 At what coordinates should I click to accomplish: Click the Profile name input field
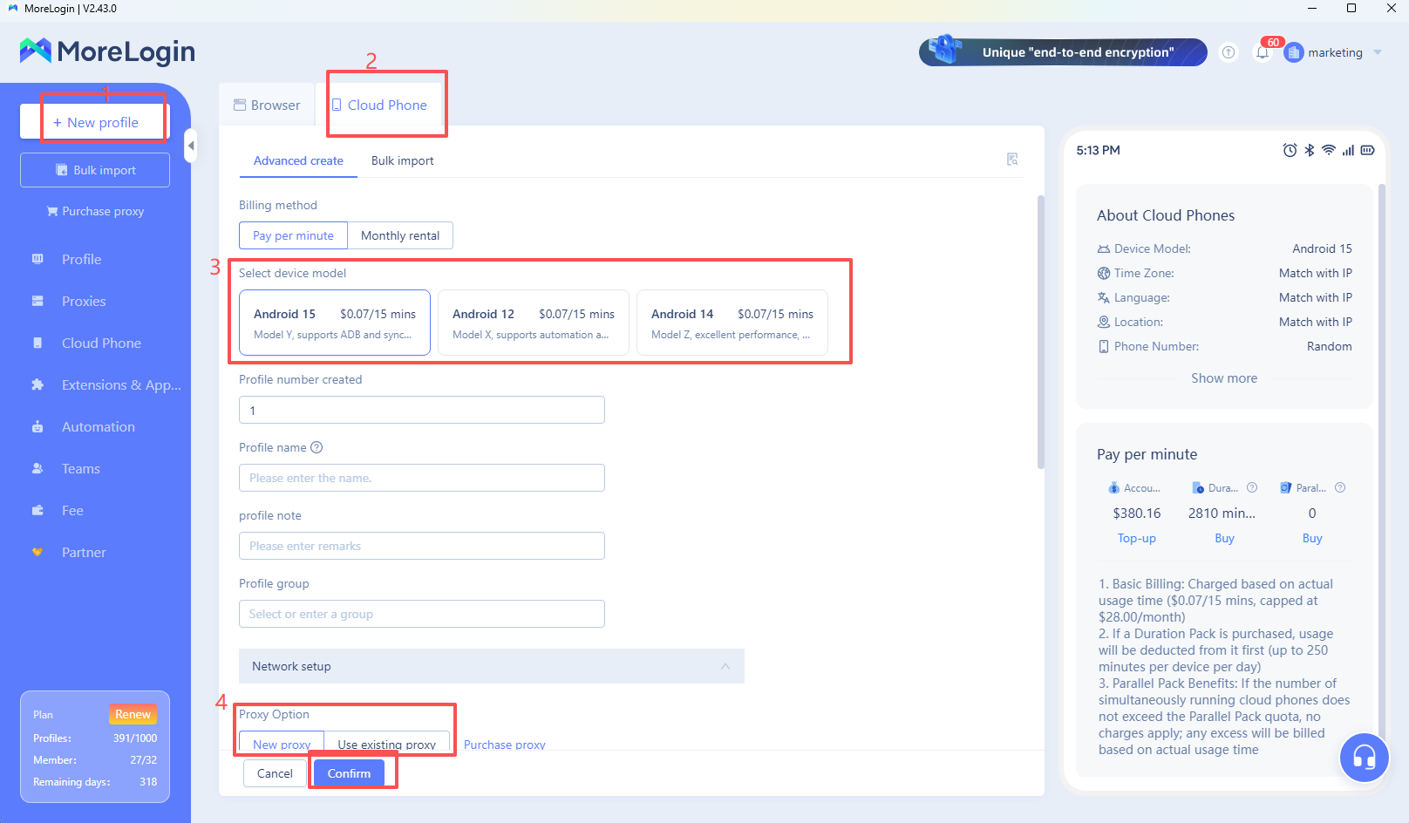[421, 478]
